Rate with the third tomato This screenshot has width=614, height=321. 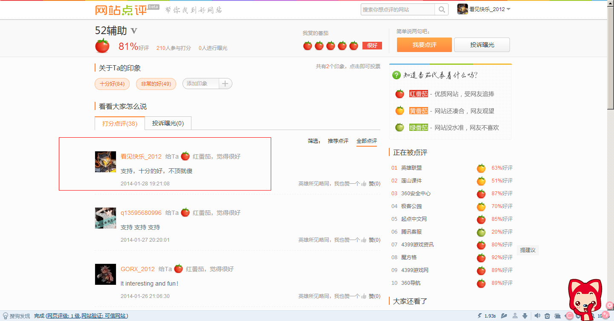pyautogui.click(x=330, y=46)
